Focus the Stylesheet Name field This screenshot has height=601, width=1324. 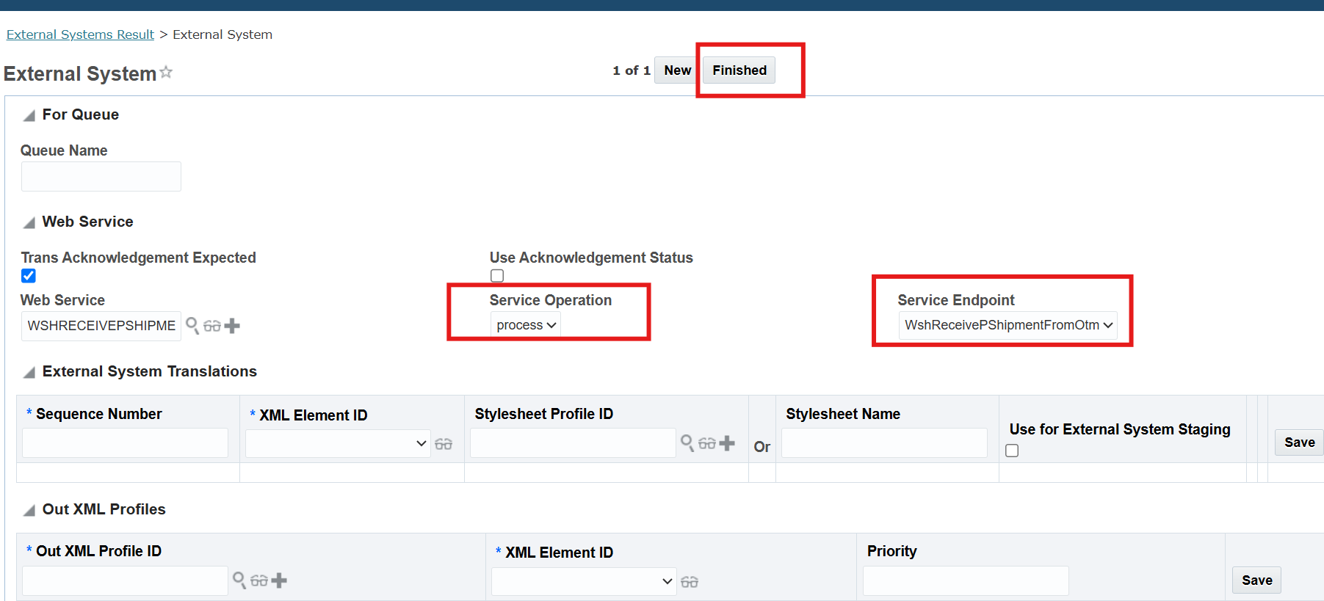tap(884, 442)
